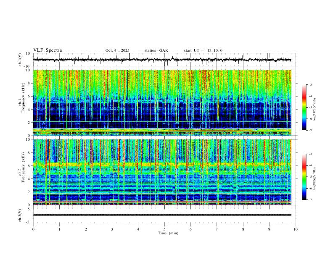The height and width of the screenshot is (257, 333).
Task: Click time axis tick label 9
Action: point(269,229)
